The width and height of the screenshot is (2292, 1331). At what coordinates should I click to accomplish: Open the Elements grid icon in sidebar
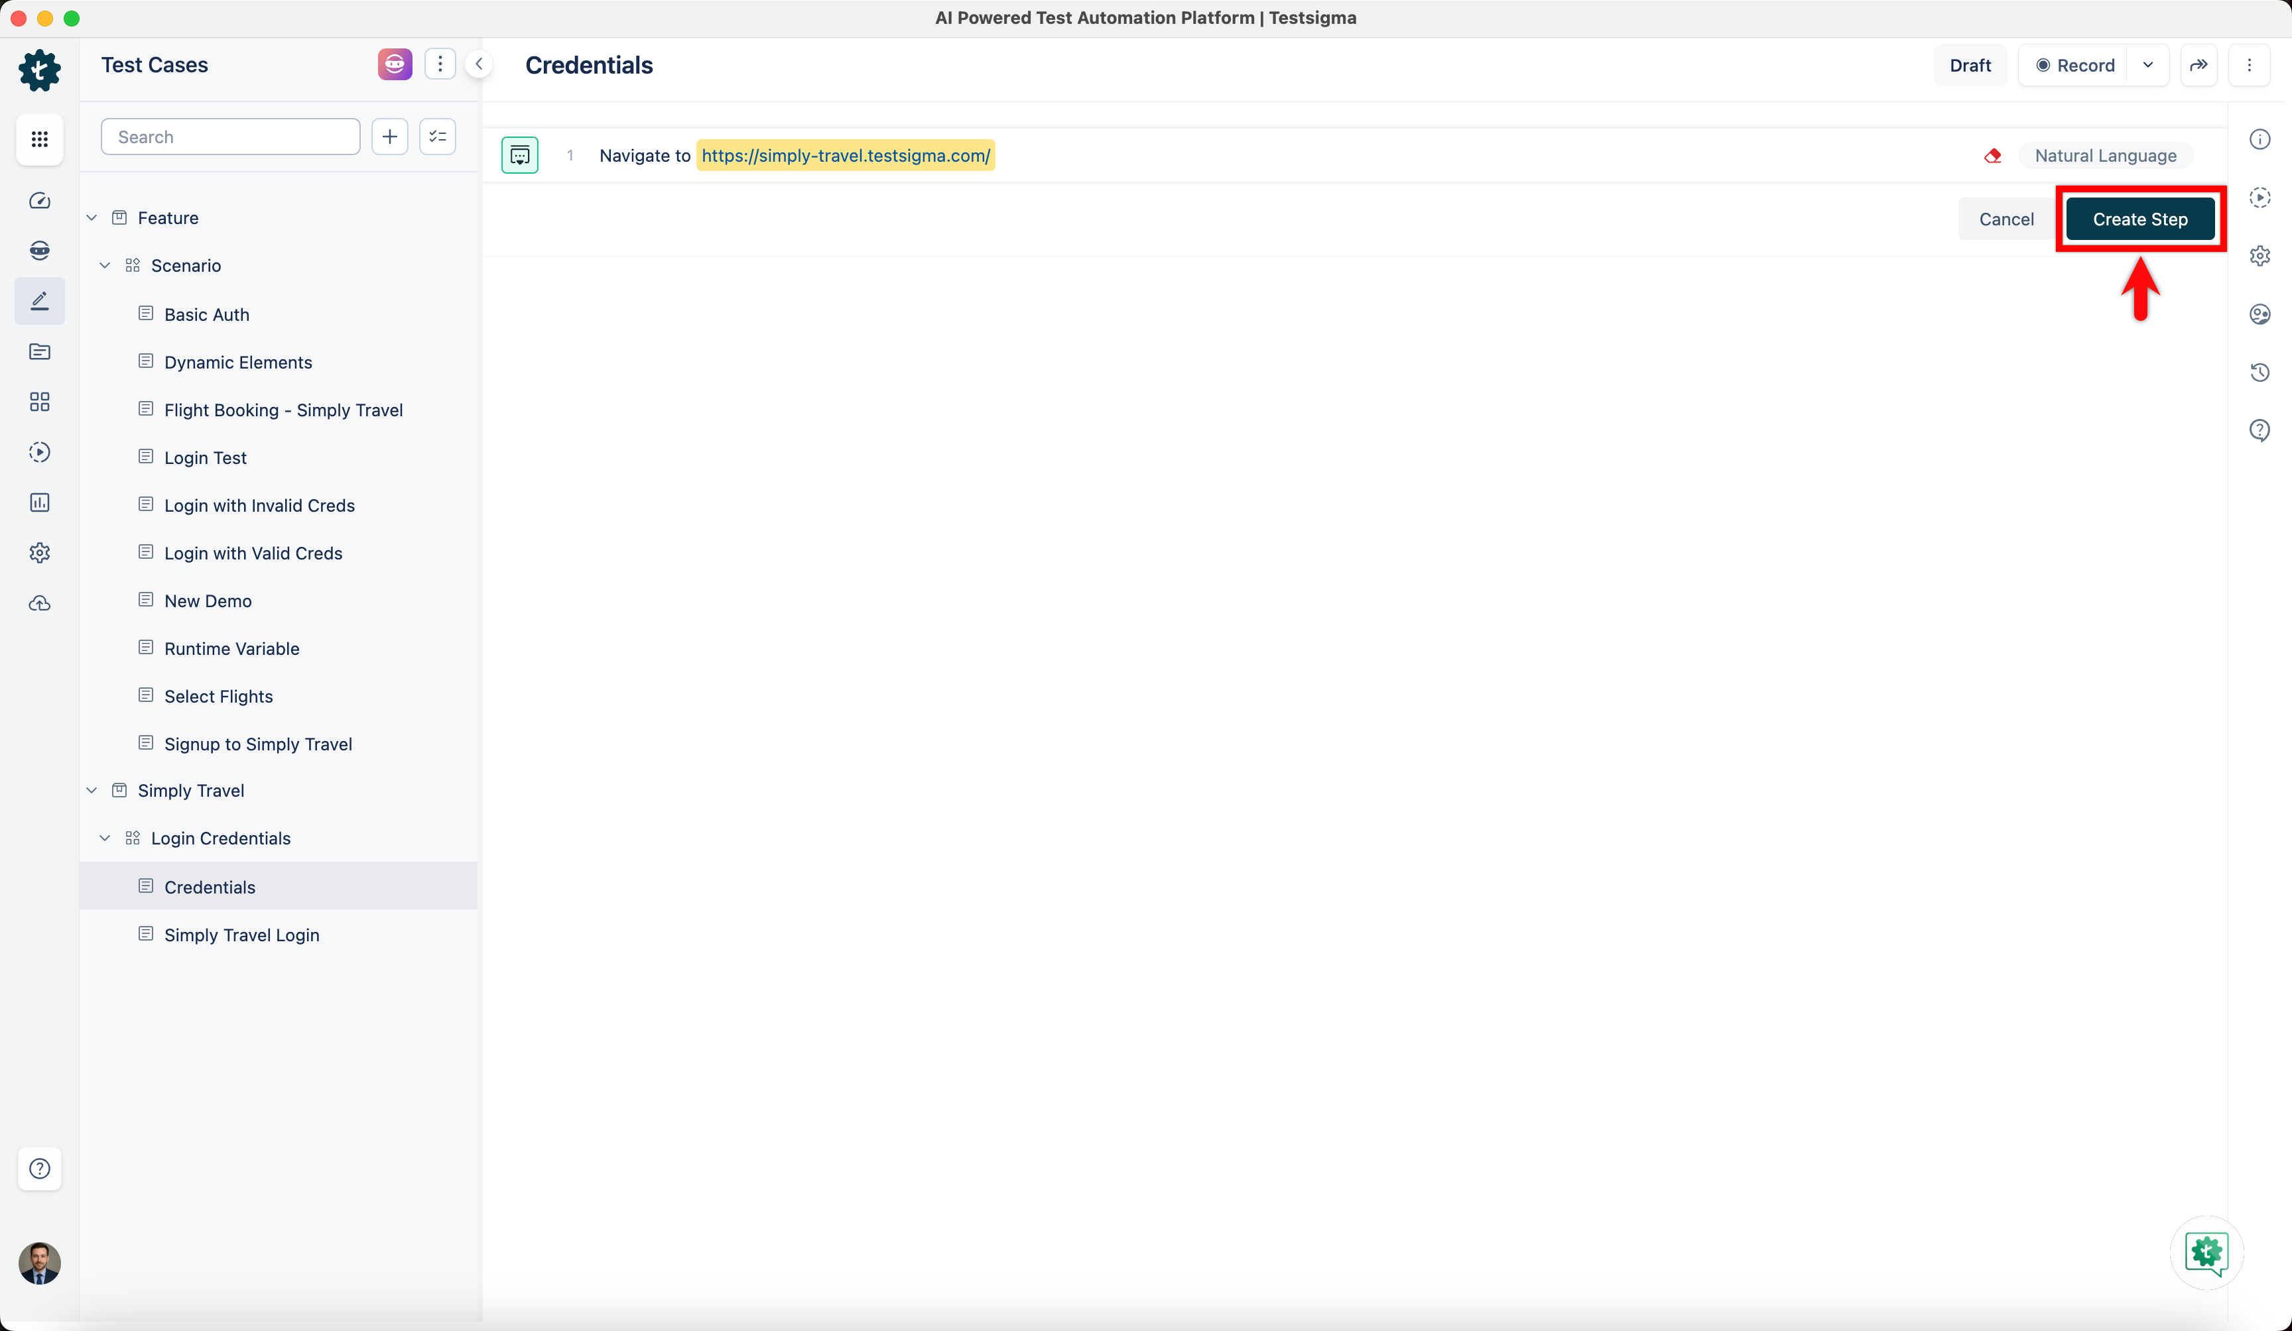click(40, 401)
